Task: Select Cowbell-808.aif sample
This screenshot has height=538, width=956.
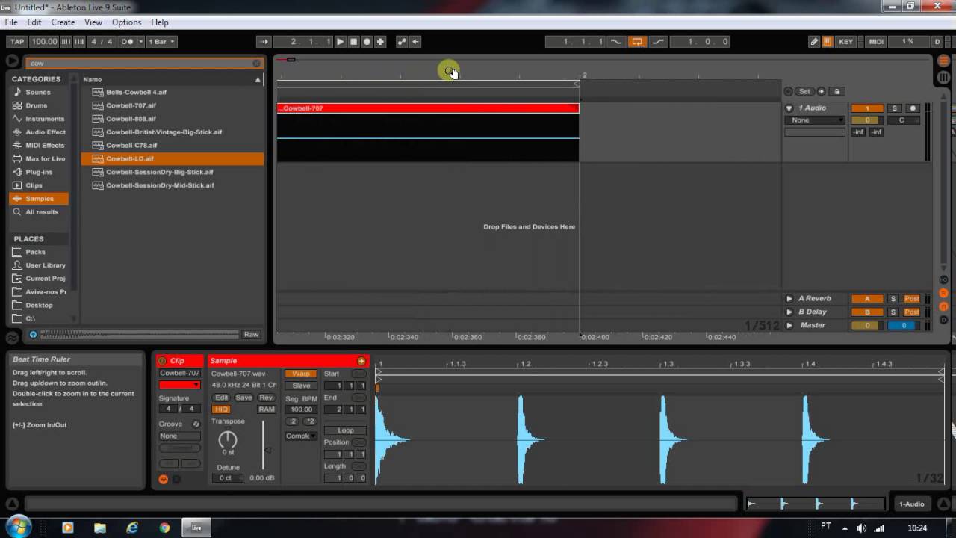Action: [131, 119]
